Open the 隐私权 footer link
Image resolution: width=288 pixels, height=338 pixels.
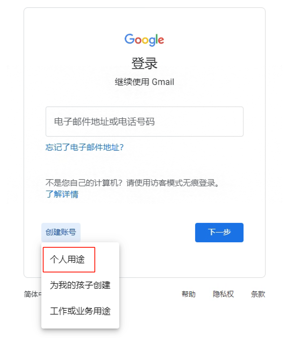click(x=223, y=294)
